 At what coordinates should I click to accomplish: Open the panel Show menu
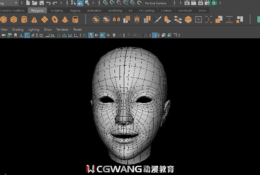point(48,29)
